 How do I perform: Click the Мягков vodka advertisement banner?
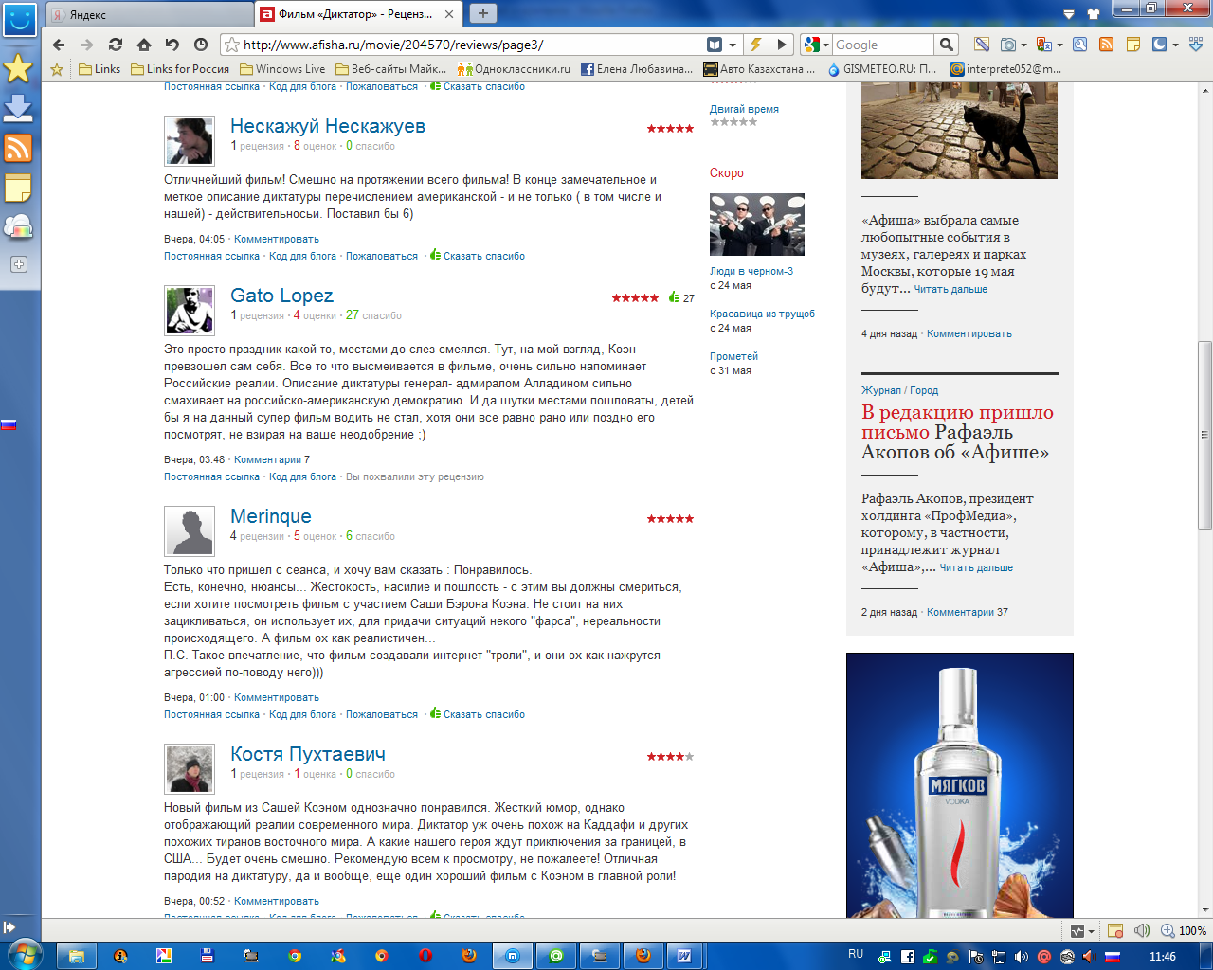[x=960, y=785]
